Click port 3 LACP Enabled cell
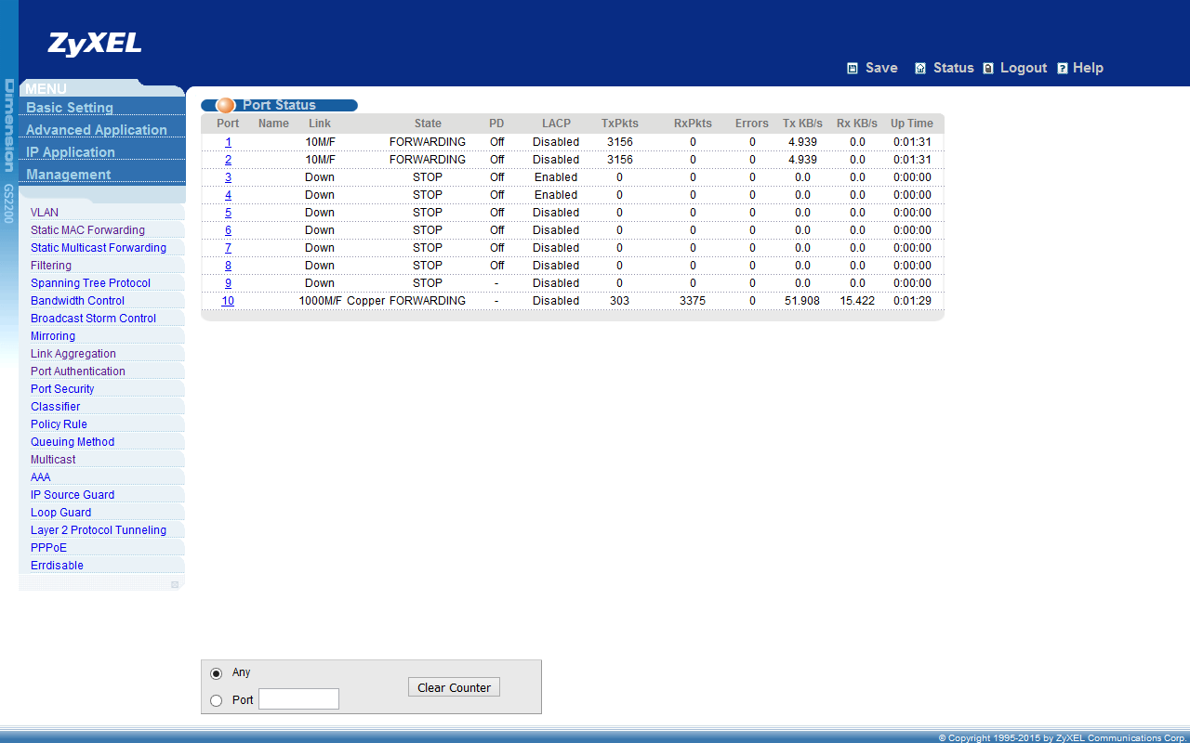Viewport: 1190px width, 743px height. pyautogui.click(x=556, y=177)
